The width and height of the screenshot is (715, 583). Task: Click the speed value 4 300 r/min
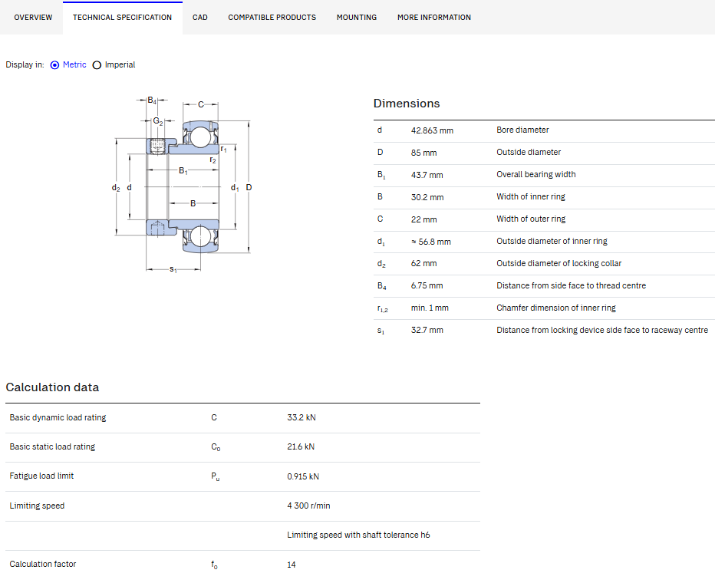(308, 506)
